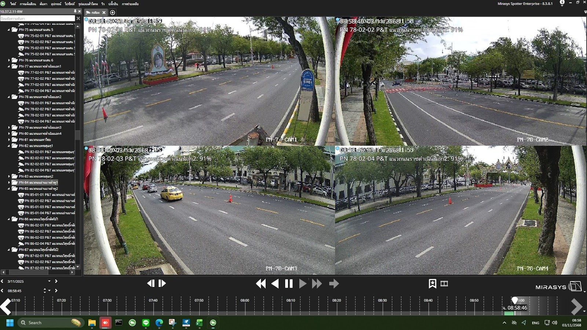The width and height of the screenshot is (587, 330).
Task: Click the play forward button
Action: click(x=303, y=283)
